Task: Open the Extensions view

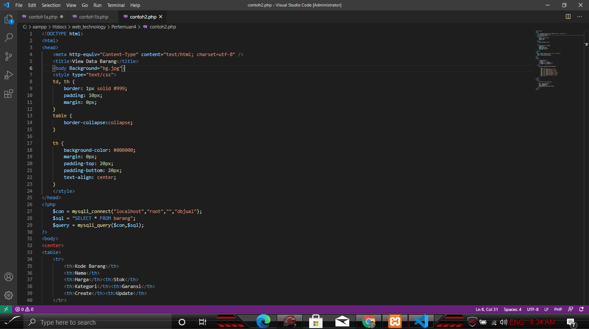Action: pyautogui.click(x=9, y=94)
